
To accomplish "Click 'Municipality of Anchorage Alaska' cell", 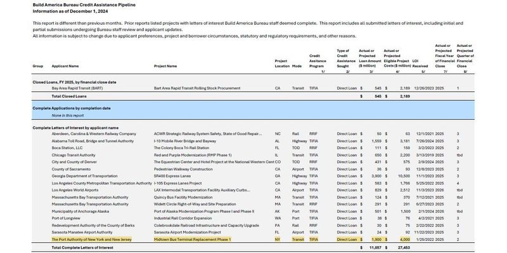I will [80, 211].
